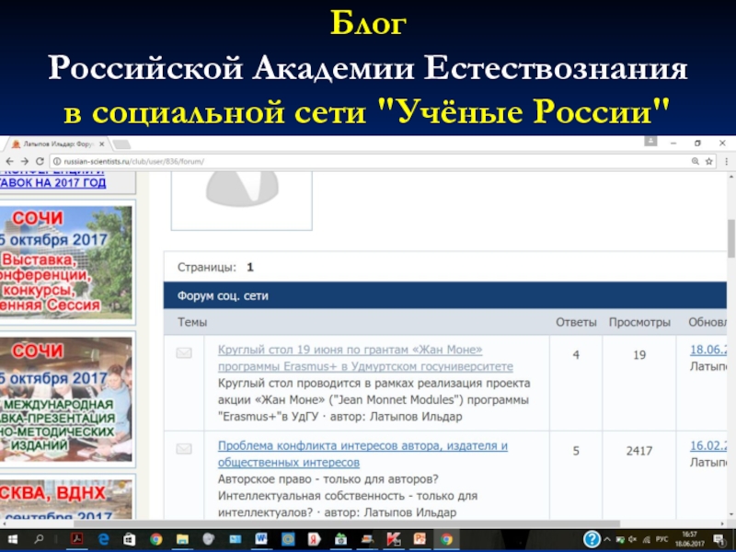This screenshot has height=552, width=736.
Task: Open the Windows Start menu
Action: coord(13,539)
